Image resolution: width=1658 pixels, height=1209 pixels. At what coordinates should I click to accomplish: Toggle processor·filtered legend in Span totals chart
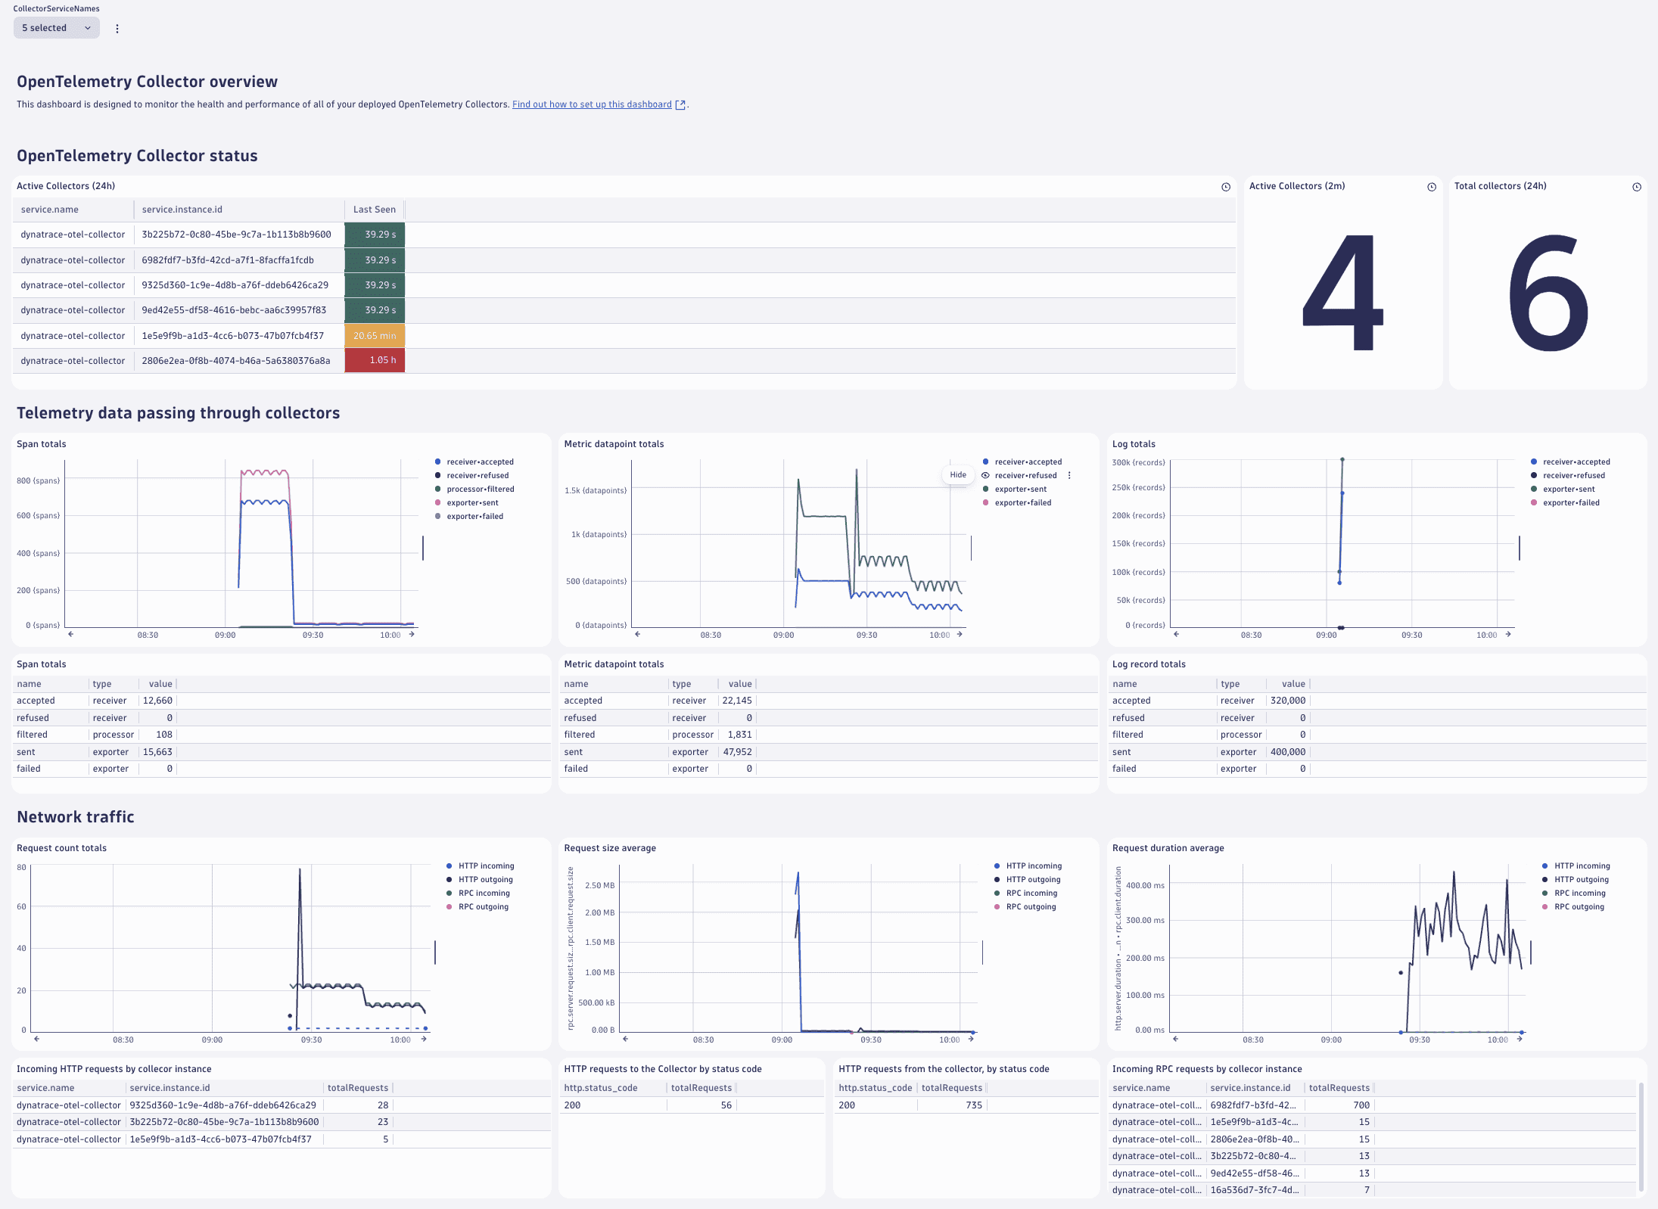click(x=481, y=489)
